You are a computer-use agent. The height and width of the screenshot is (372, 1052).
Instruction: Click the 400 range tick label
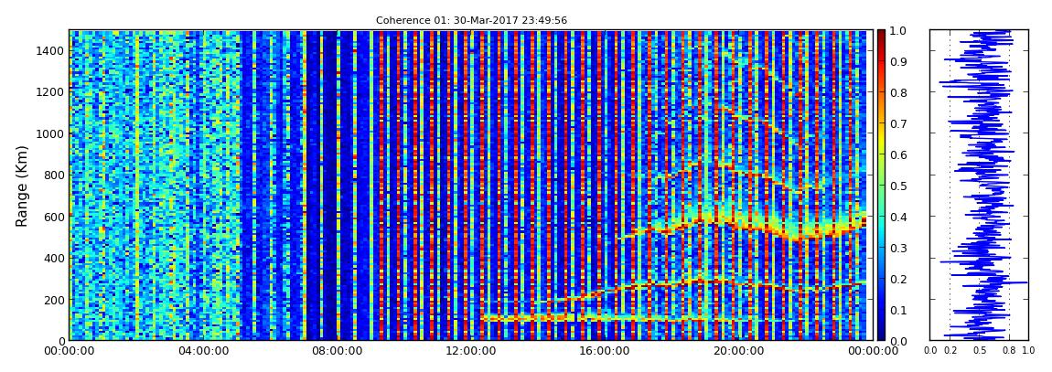pos(53,258)
